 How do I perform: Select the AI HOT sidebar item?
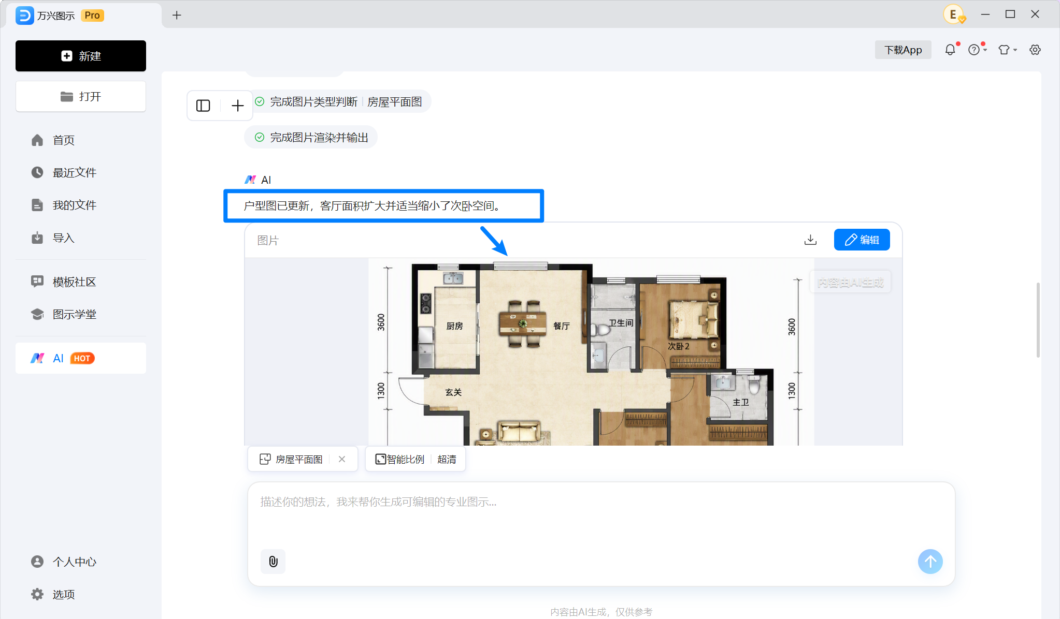pos(81,358)
